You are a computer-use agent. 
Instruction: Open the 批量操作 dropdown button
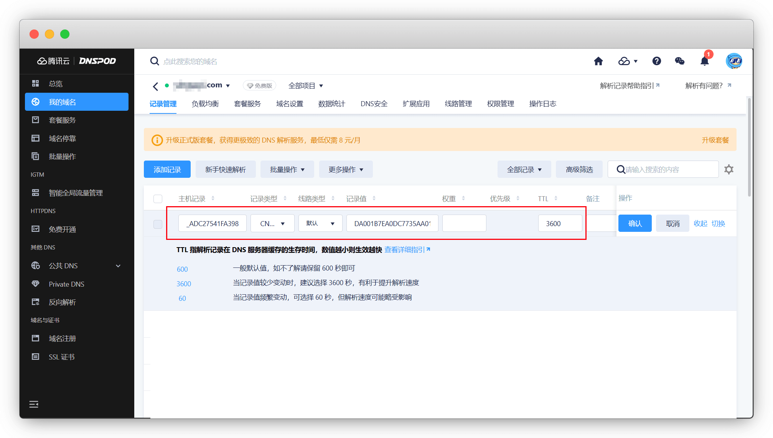(x=287, y=169)
